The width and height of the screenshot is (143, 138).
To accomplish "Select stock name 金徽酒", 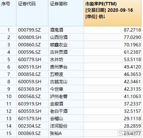I will point(56,104).
